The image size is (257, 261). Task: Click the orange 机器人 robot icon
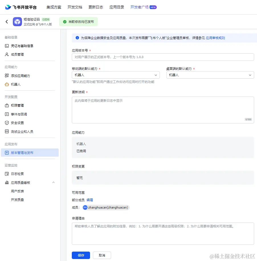tap(7, 84)
